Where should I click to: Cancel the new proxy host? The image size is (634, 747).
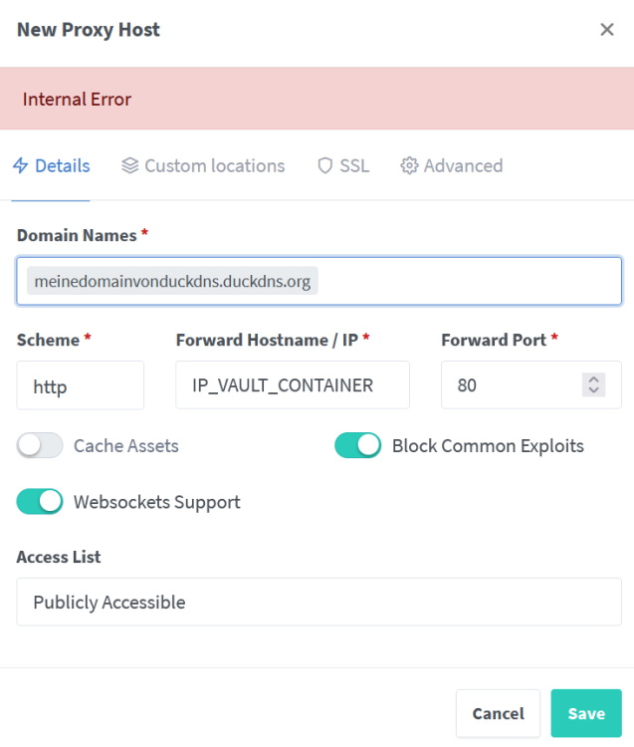pyautogui.click(x=498, y=713)
